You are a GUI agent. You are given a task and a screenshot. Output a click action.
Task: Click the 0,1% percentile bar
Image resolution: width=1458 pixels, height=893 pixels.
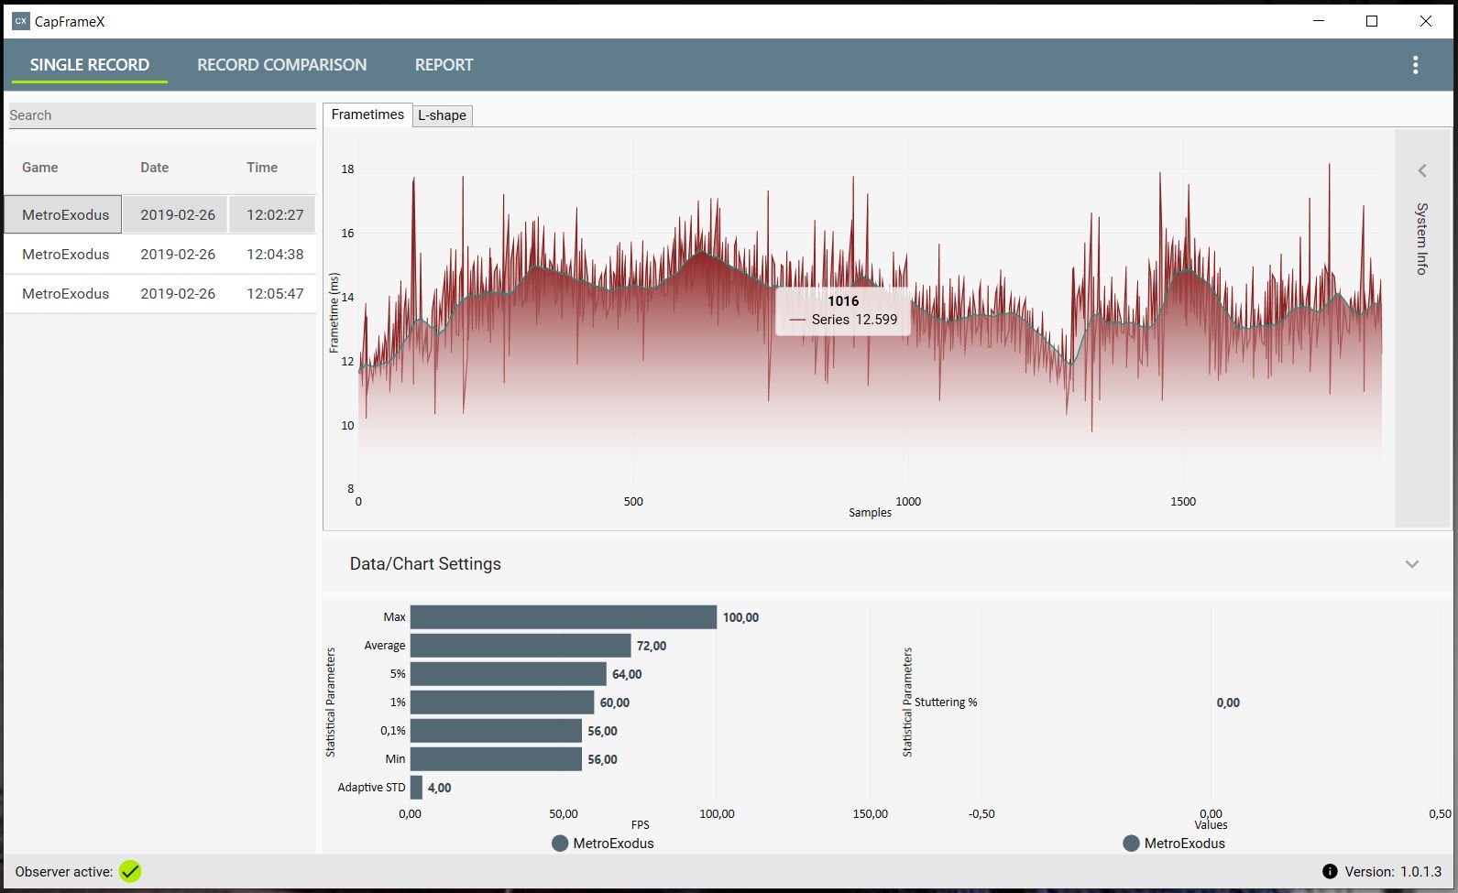(x=496, y=731)
